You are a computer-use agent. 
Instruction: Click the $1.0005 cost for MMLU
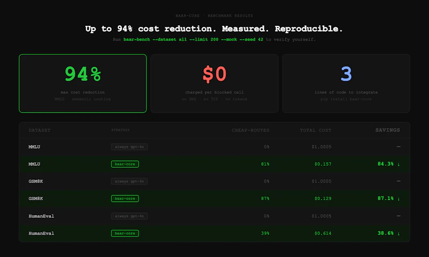[x=321, y=147]
